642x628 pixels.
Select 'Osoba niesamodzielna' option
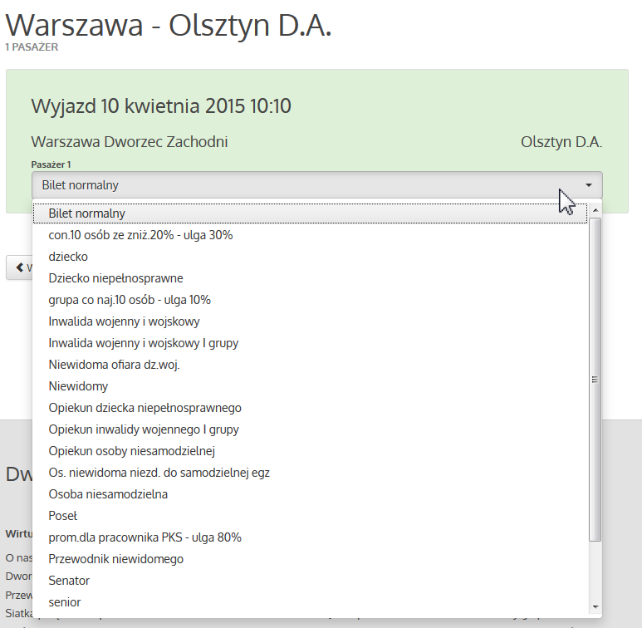click(310, 494)
